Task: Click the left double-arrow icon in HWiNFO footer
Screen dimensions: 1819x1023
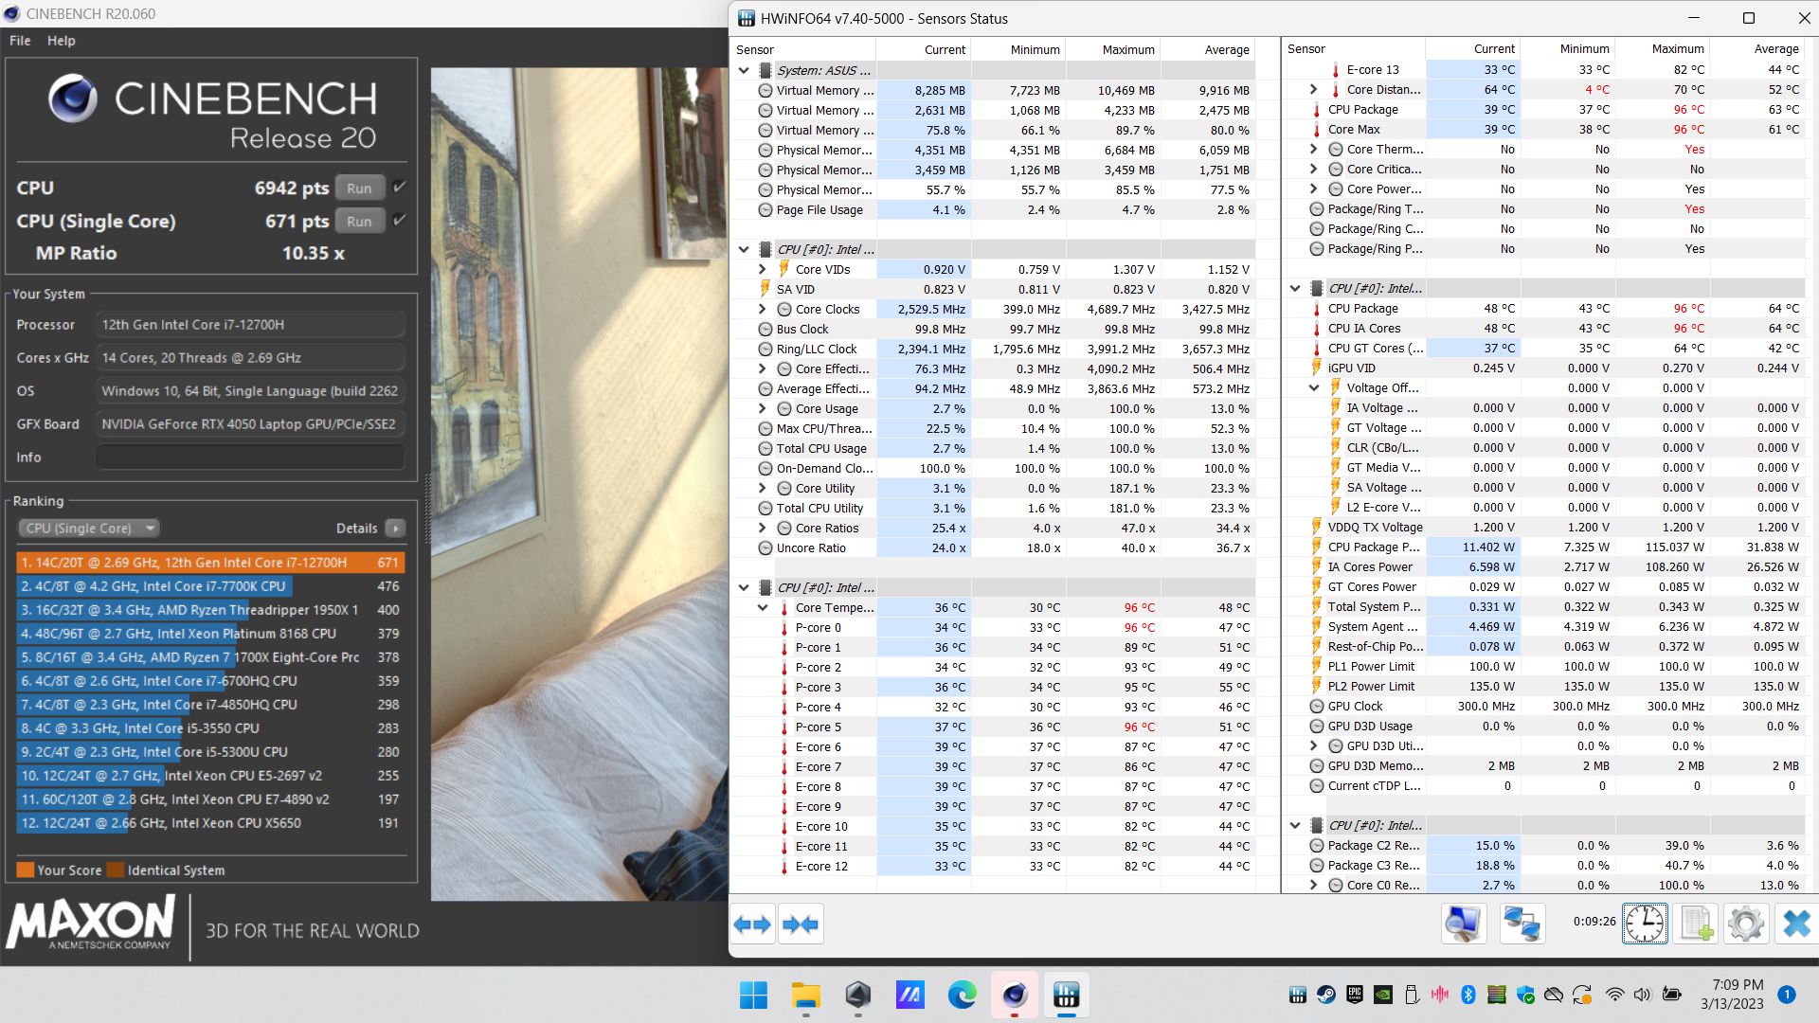Action: pos(753,924)
